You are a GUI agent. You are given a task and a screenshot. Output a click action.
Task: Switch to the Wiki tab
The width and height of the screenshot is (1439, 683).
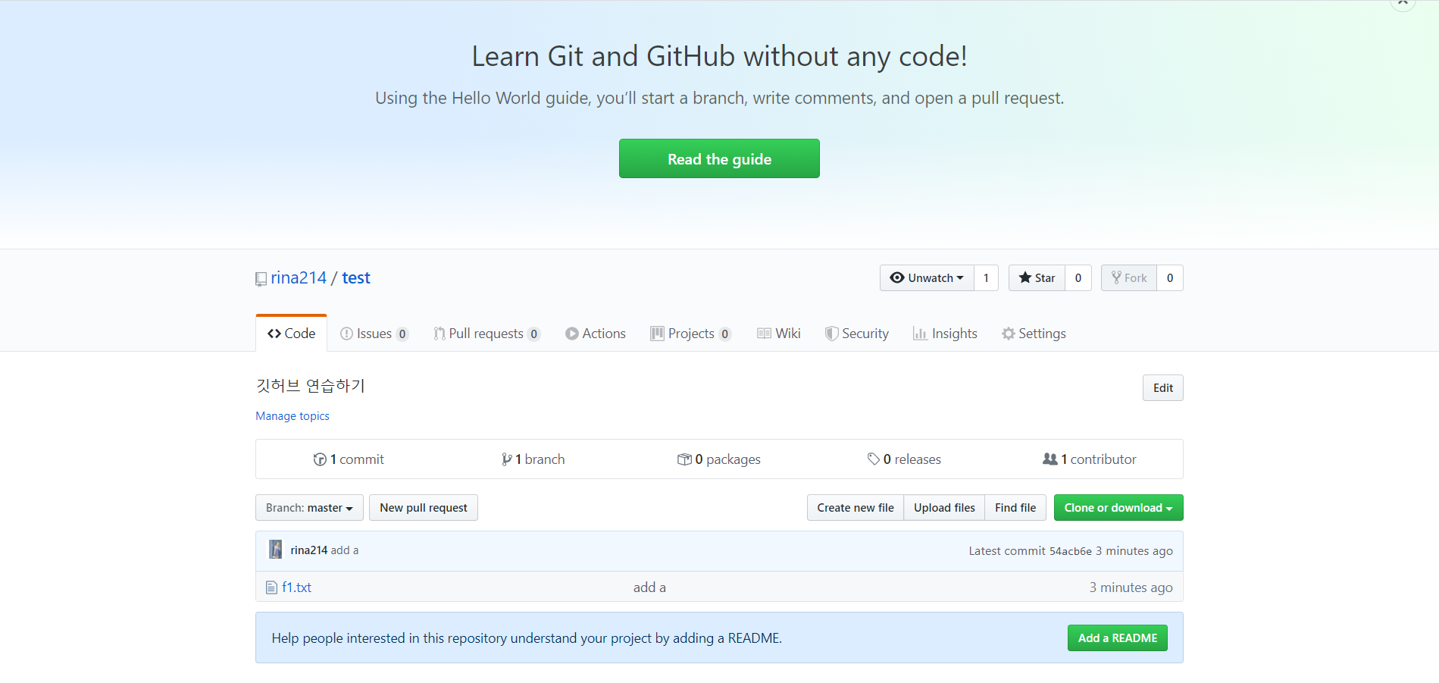(x=779, y=334)
